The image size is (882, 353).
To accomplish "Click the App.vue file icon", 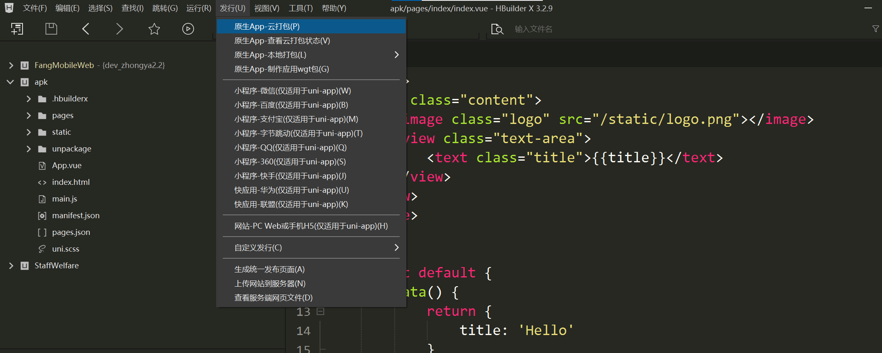I will tap(42, 166).
